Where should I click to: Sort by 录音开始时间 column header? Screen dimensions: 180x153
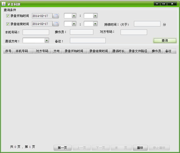(74, 51)
